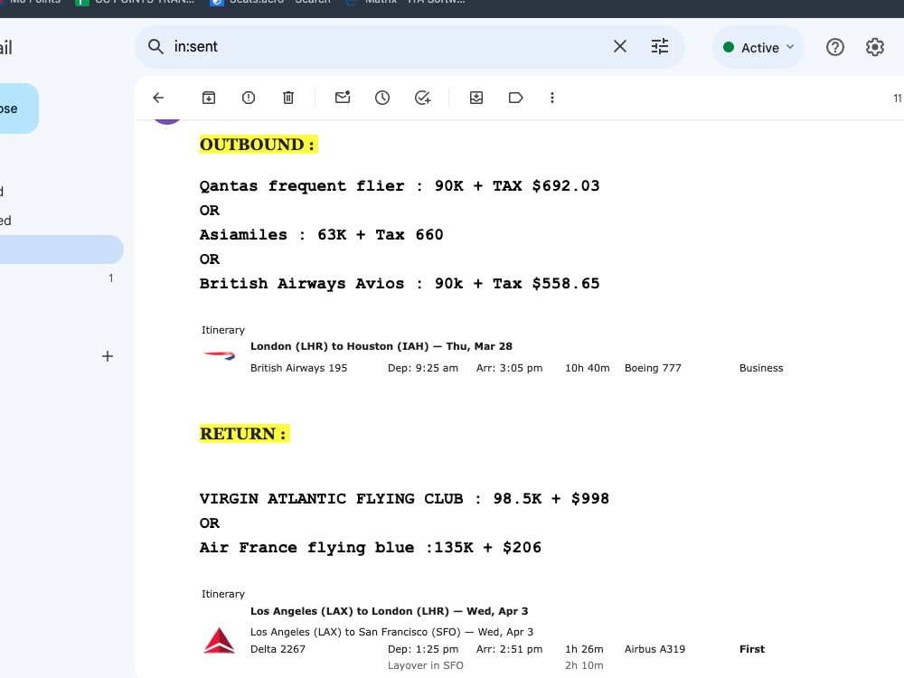
Task: Click the Delta logo thumbnail
Action: [x=220, y=640]
